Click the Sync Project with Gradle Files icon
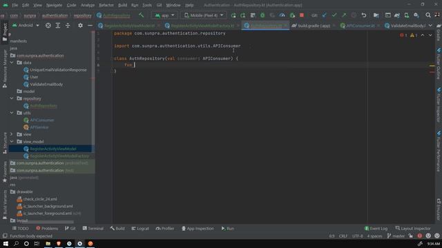The width and height of the screenshot is (442, 248). [397, 15]
